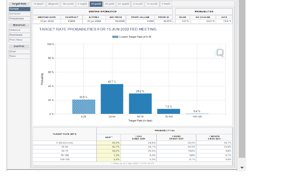Switch to the 21 sep22 meeting tab
This screenshot has height=191, width=306.
[124, 4]
